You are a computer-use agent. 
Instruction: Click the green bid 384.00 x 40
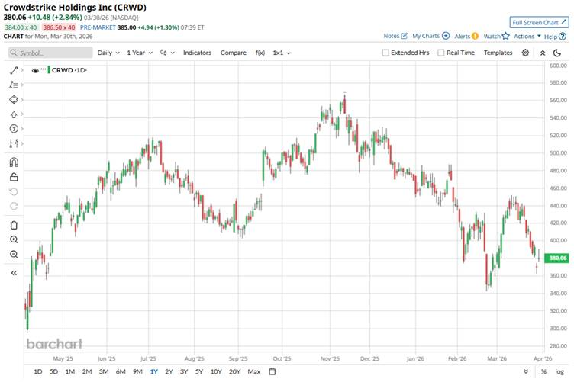click(x=21, y=27)
